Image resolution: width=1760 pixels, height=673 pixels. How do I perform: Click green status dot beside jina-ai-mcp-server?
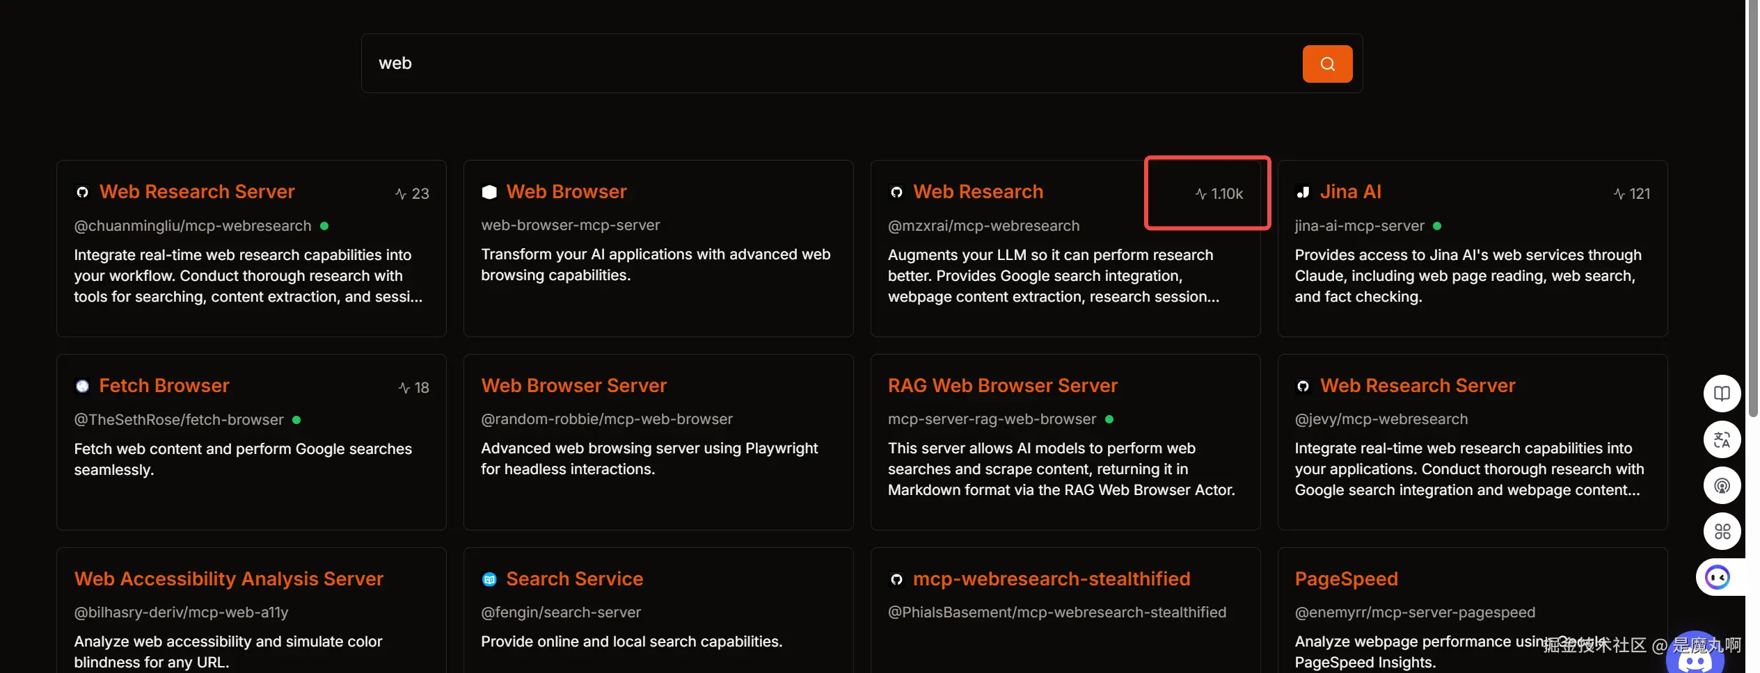(x=1437, y=226)
